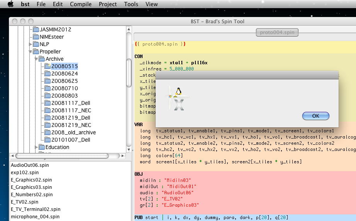
Task: Collapse the Propeller folder tree
Action: [x=31, y=51]
